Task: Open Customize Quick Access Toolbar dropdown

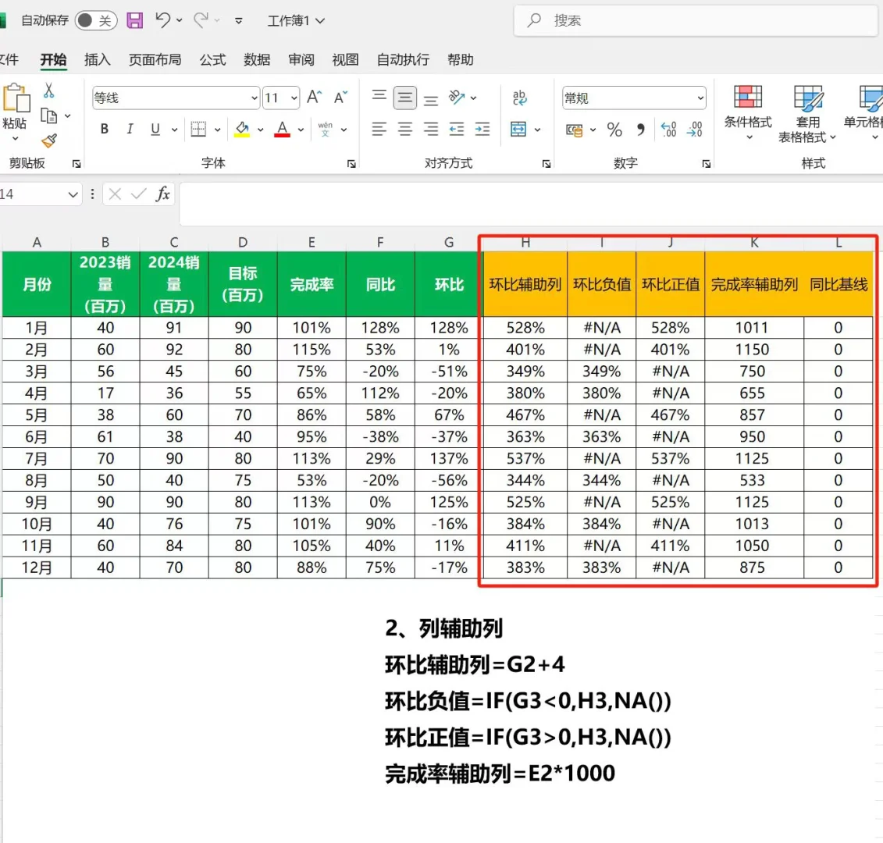Action: [x=239, y=21]
